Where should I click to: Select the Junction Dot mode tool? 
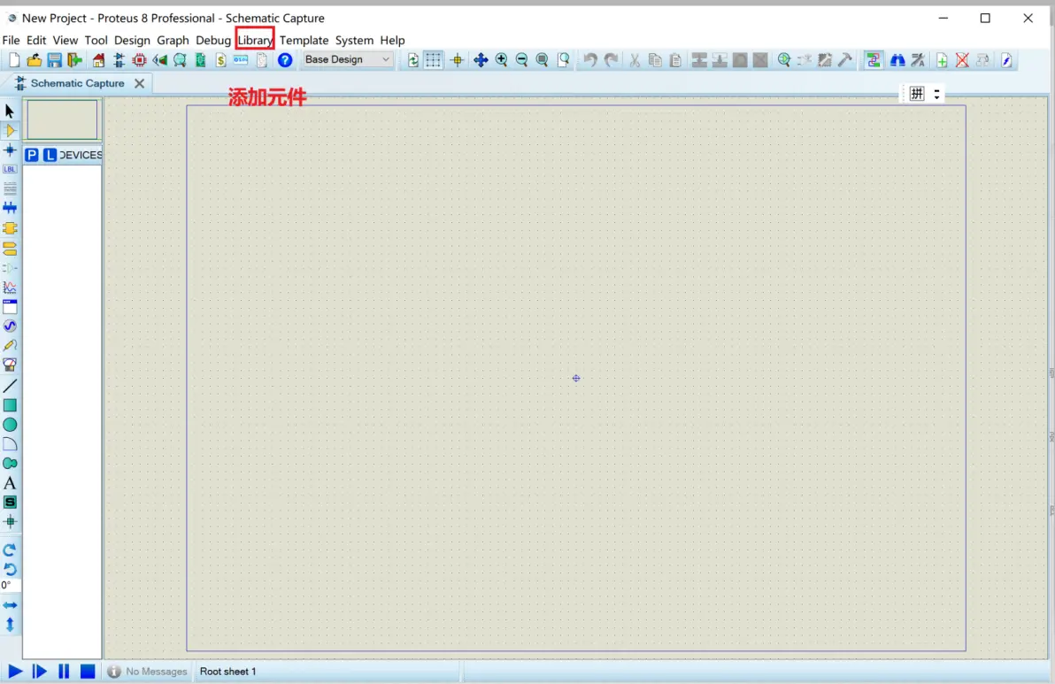click(10, 150)
